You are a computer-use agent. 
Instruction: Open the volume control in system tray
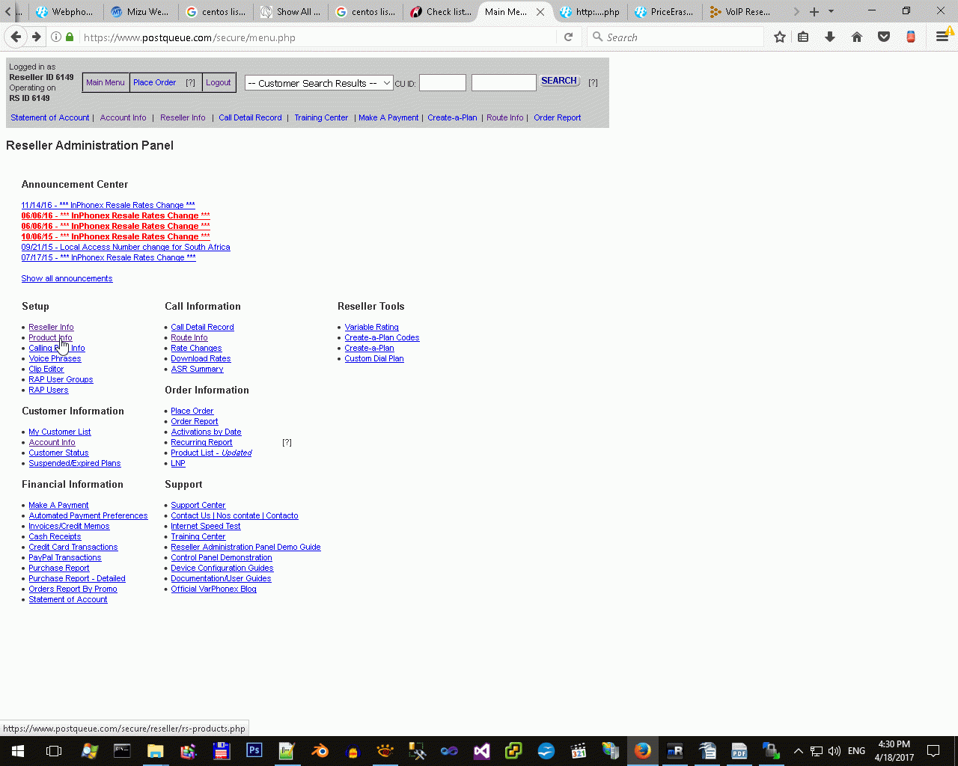tap(835, 751)
